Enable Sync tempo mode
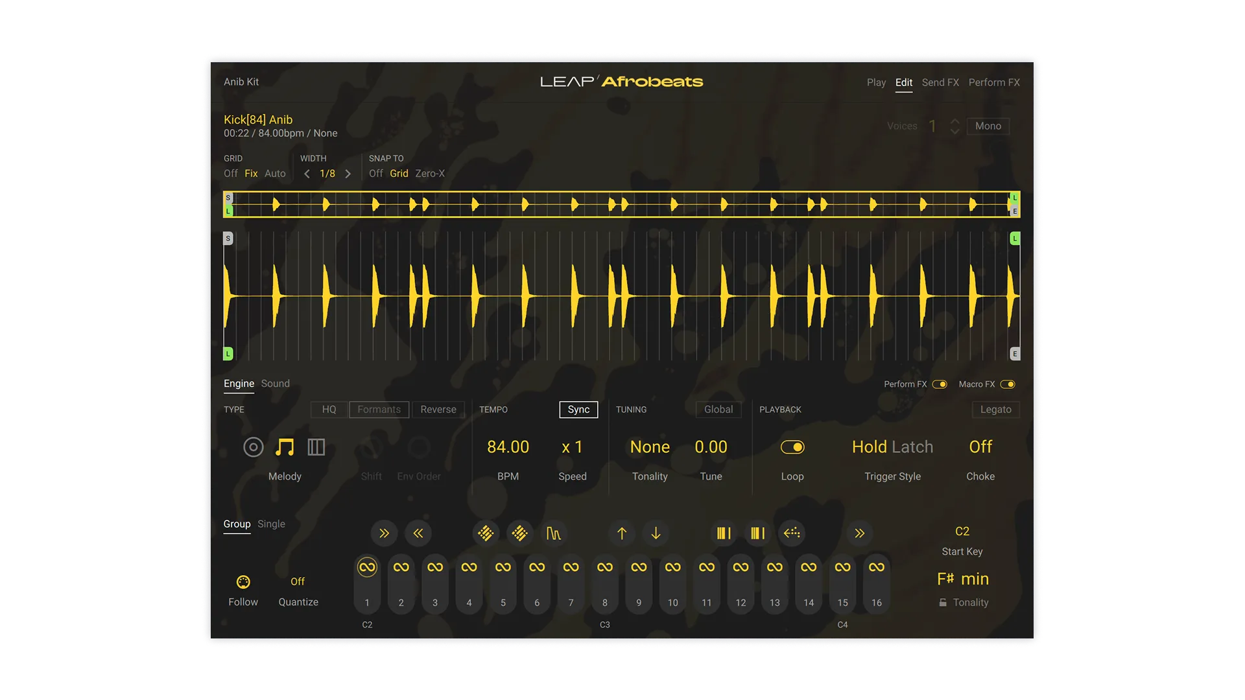Screen dimensions: 1245x700 pyautogui.click(x=578, y=410)
